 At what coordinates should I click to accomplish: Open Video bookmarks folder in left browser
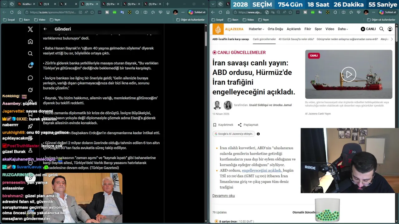pos(40,20)
